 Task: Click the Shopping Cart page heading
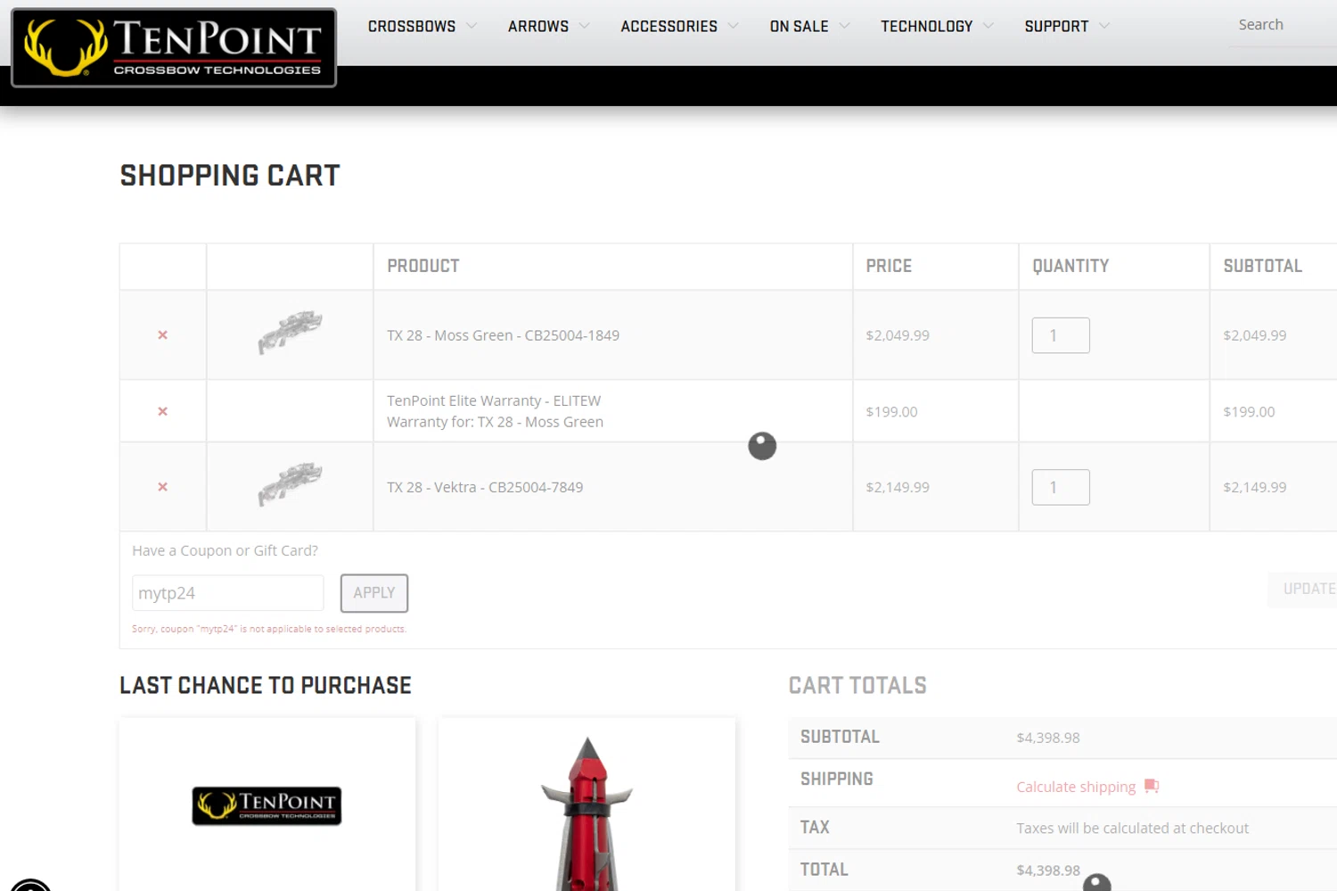230,176
